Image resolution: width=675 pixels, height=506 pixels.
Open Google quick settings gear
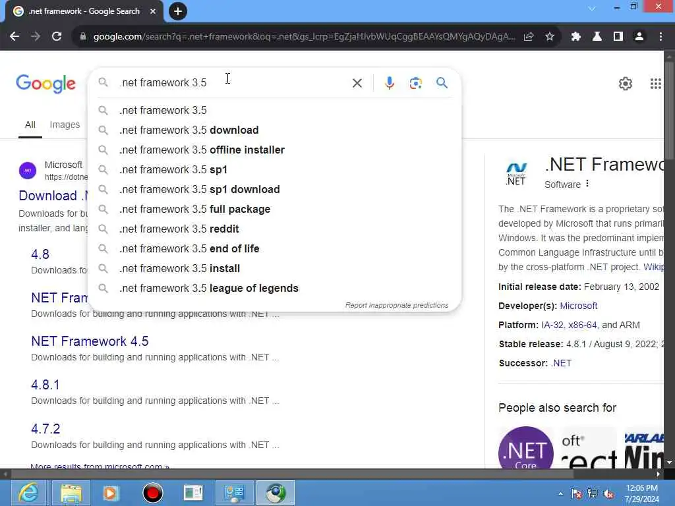point(625,84)
